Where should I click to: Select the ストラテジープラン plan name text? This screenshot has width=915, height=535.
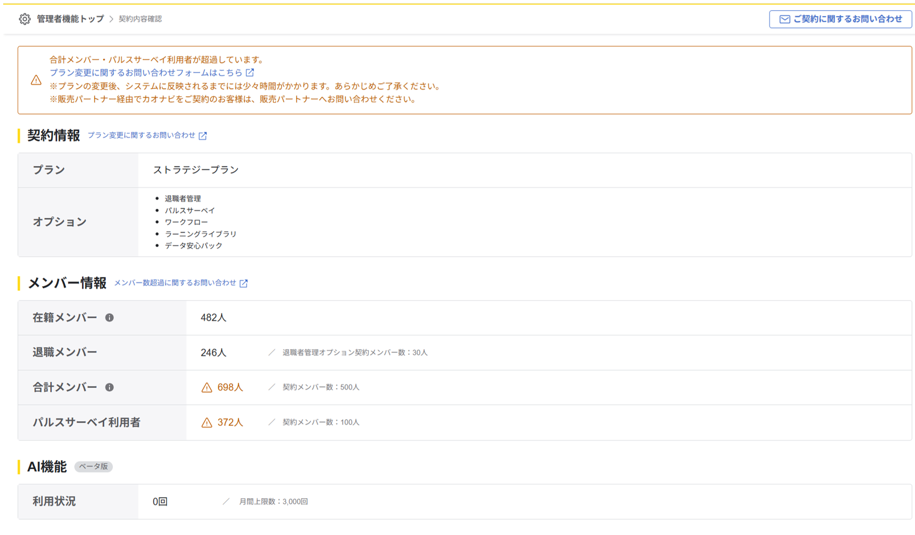196,169
